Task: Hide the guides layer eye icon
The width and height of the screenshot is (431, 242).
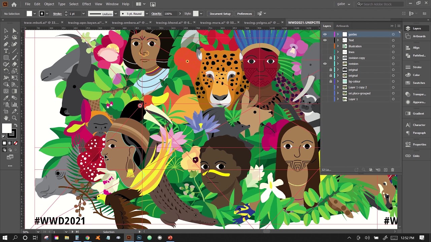Action: [x=325, y=34]
